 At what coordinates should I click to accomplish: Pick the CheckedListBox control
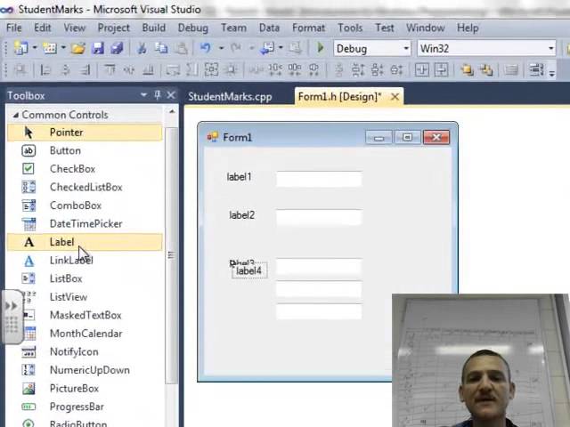[85, 187]
